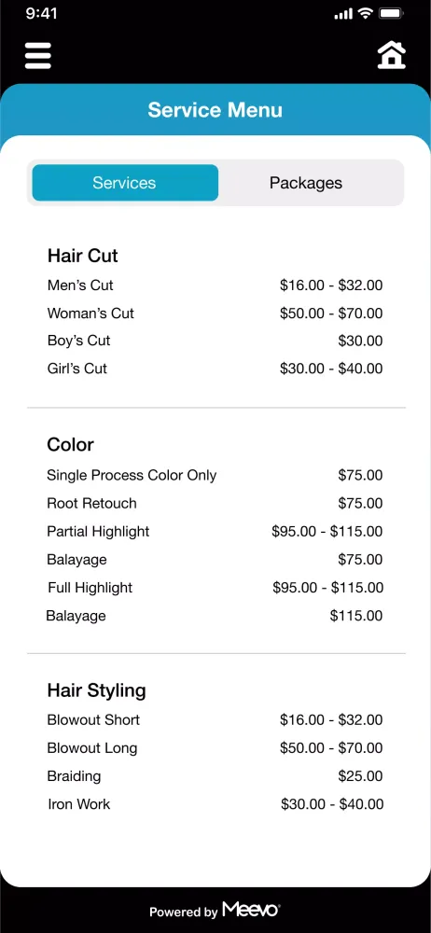431x933 pixels.
Task: Tap the Braiding service
Action: [215, 776]
